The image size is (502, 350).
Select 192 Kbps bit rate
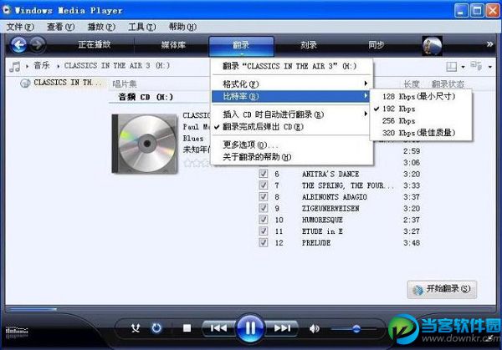click(x=421, y=109)
